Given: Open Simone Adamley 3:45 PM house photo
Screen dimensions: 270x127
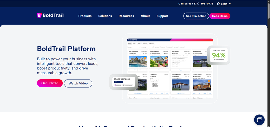Looking at the screenshot, I should 181,85.
